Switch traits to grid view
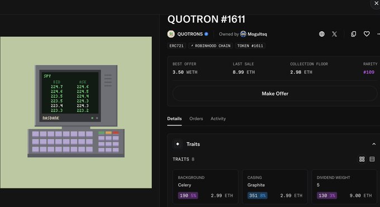380x207 pixels. tap(362, 159)
